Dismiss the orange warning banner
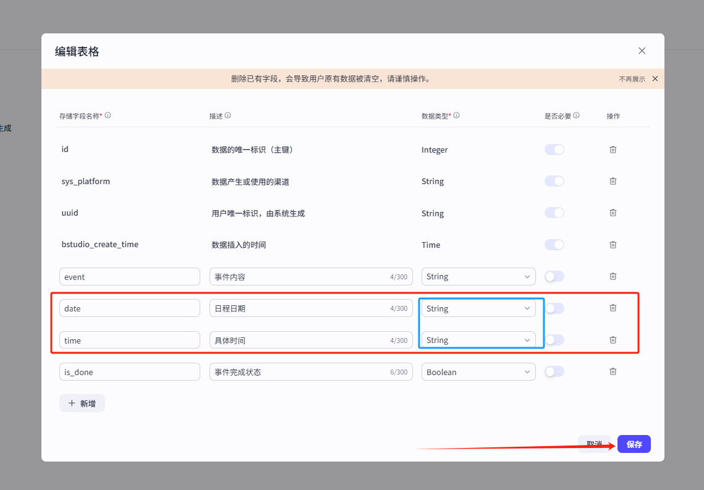This screenshot has height=490, width=704. point(655,79)
